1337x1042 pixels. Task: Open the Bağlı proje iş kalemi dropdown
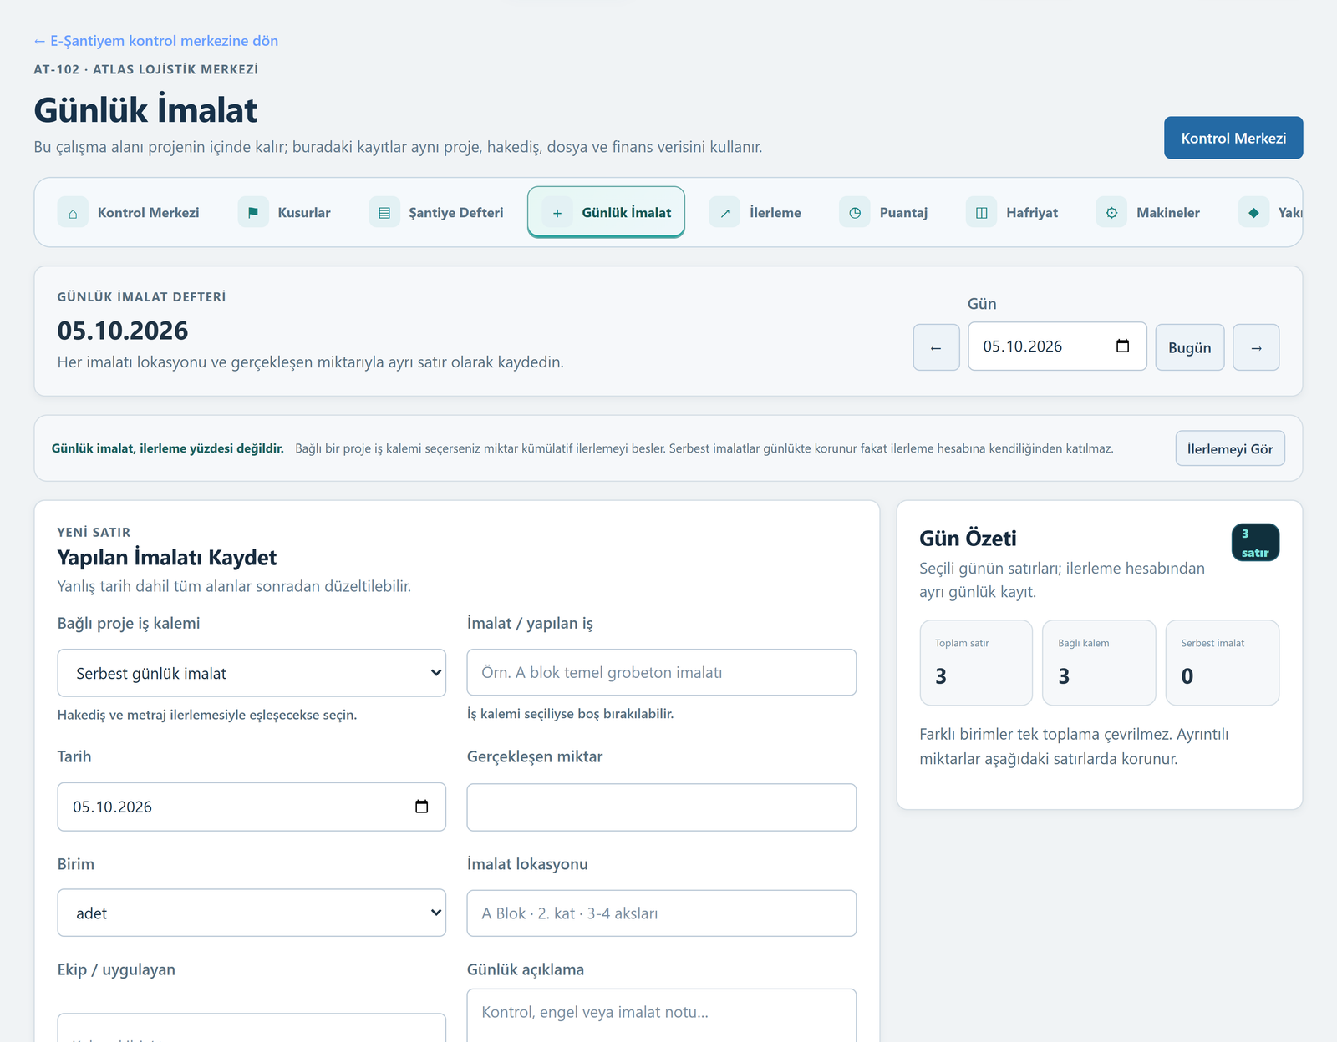tap(252, 673)
